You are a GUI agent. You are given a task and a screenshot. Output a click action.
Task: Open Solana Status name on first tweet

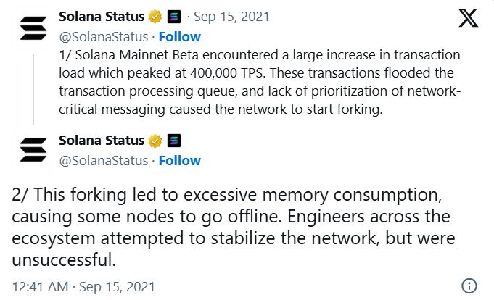click(x=102, y=17)
